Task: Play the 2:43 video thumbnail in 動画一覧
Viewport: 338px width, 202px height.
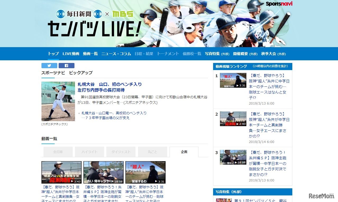Action: pos(61,172)
